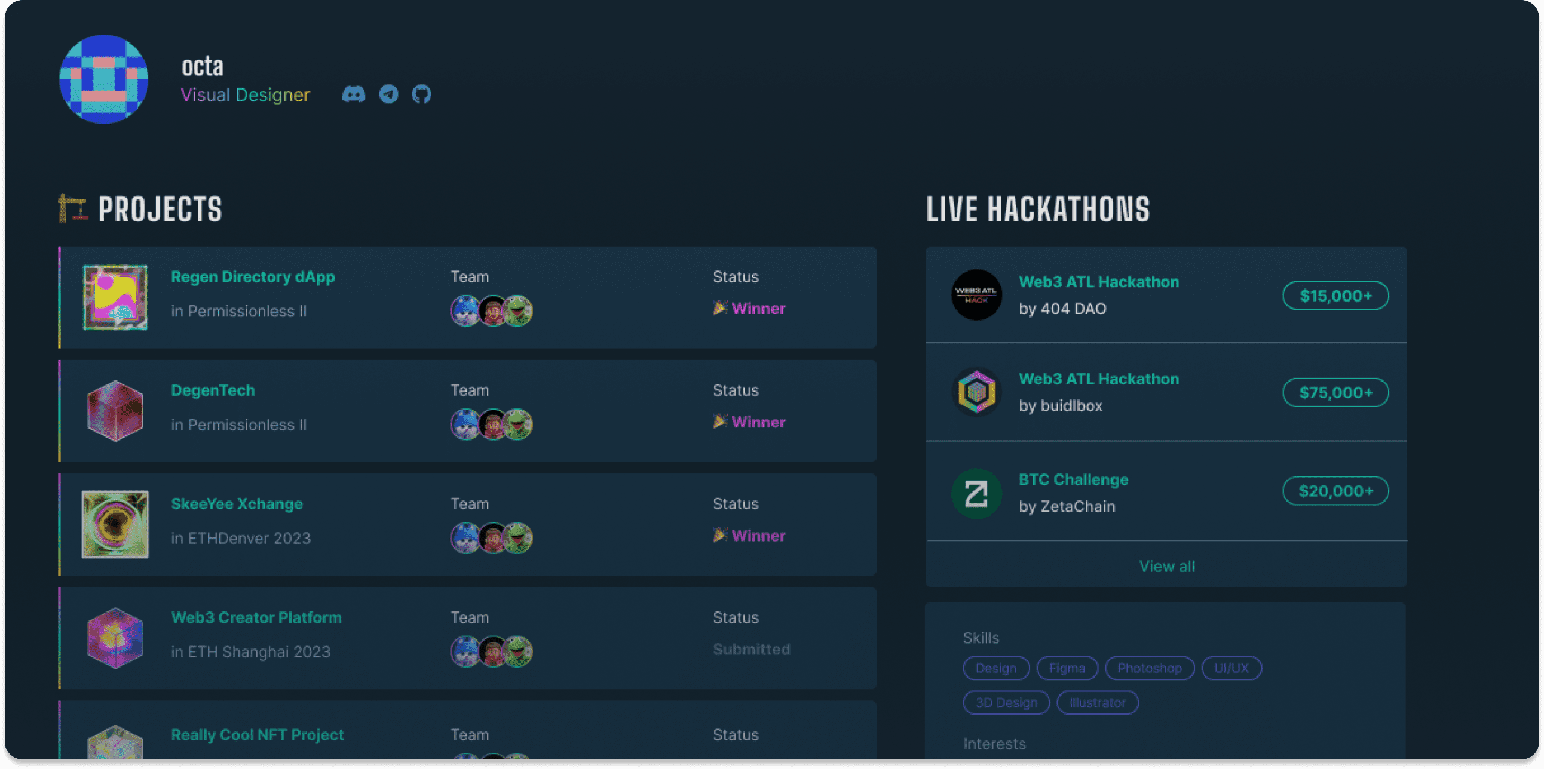Click the Web3 ATL Hack logo by 404 DAO
The image size is (1544, 769).
976,296
